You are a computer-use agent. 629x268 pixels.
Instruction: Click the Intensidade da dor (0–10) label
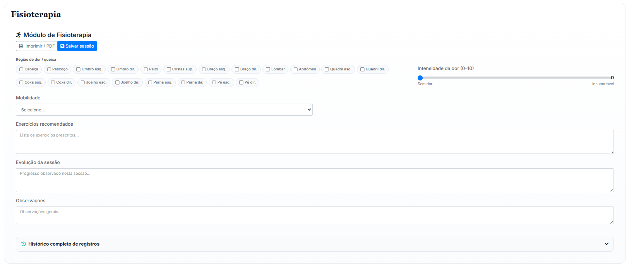click(446, 68)
